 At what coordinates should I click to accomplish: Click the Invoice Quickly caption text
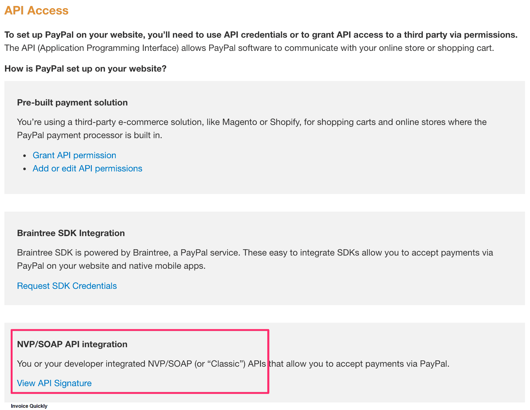click(29, 406)
